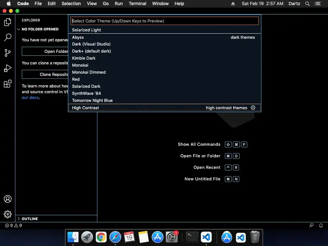Open Launchpad from the dock
This screenshot has height=246, width=328.
(87, 237)
